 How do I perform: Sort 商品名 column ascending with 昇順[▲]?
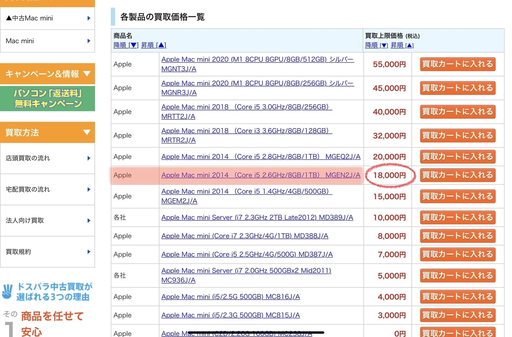154,45
